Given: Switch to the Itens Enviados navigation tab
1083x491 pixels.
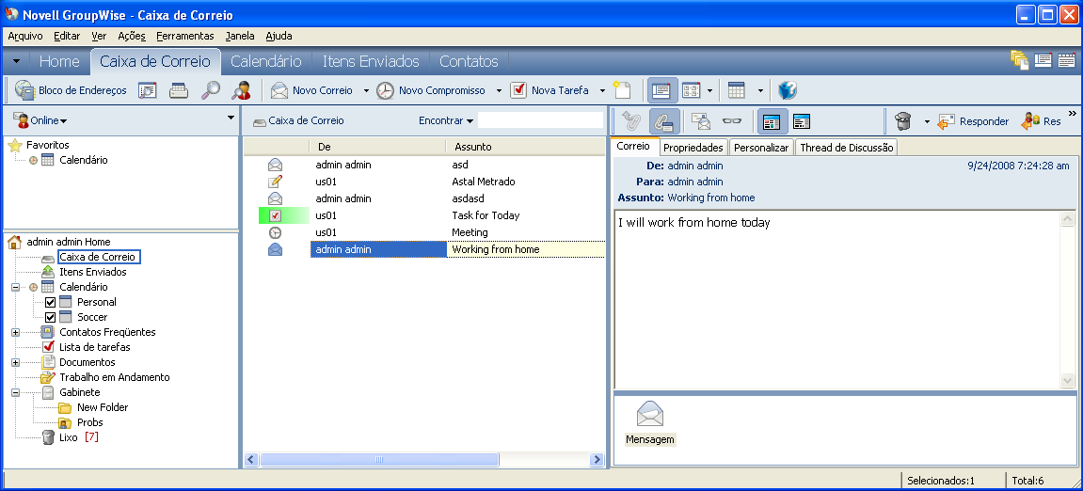Looking at the screenshot, I should (x=371, y=61).
